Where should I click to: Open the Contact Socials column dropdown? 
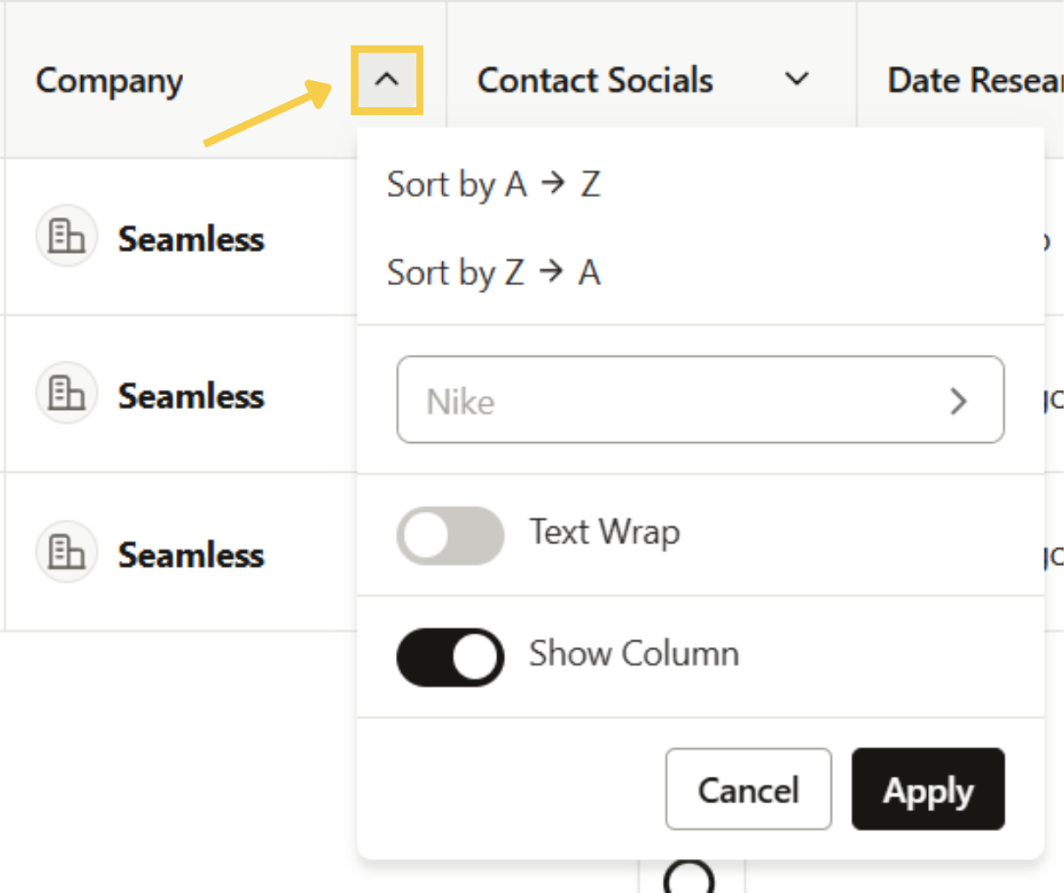click(796, 79)
